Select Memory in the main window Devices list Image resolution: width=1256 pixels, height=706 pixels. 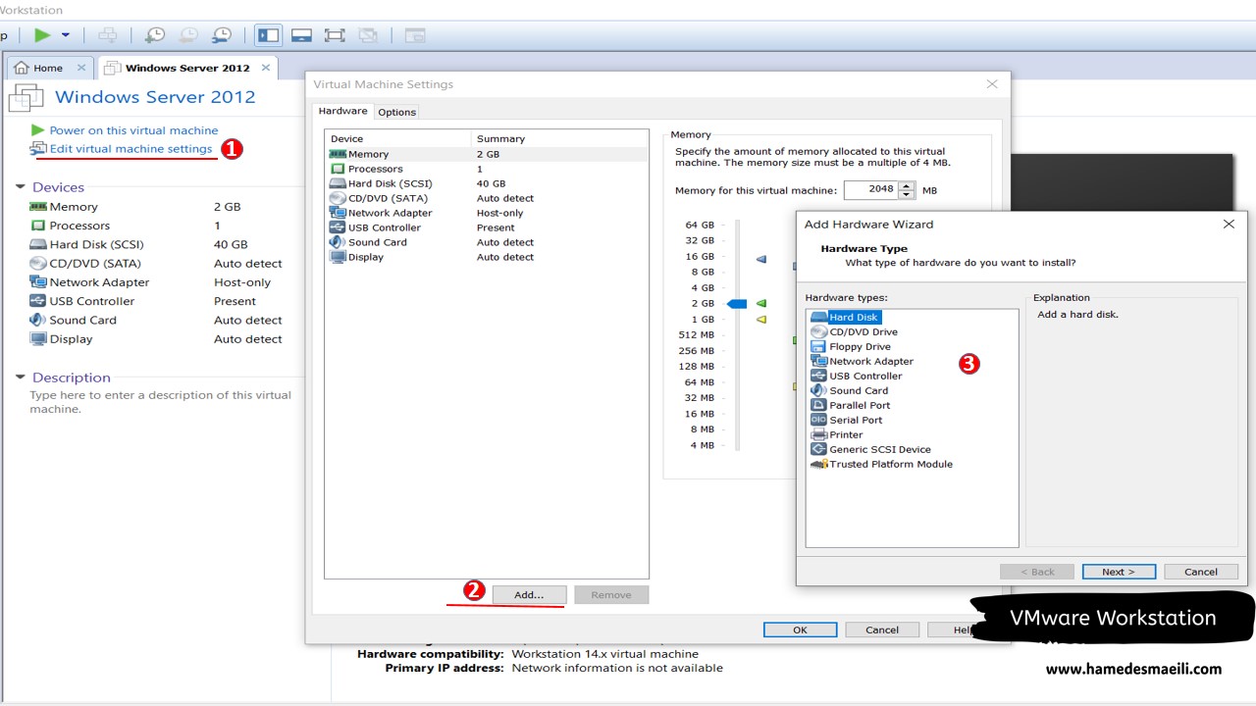(74, 207)
